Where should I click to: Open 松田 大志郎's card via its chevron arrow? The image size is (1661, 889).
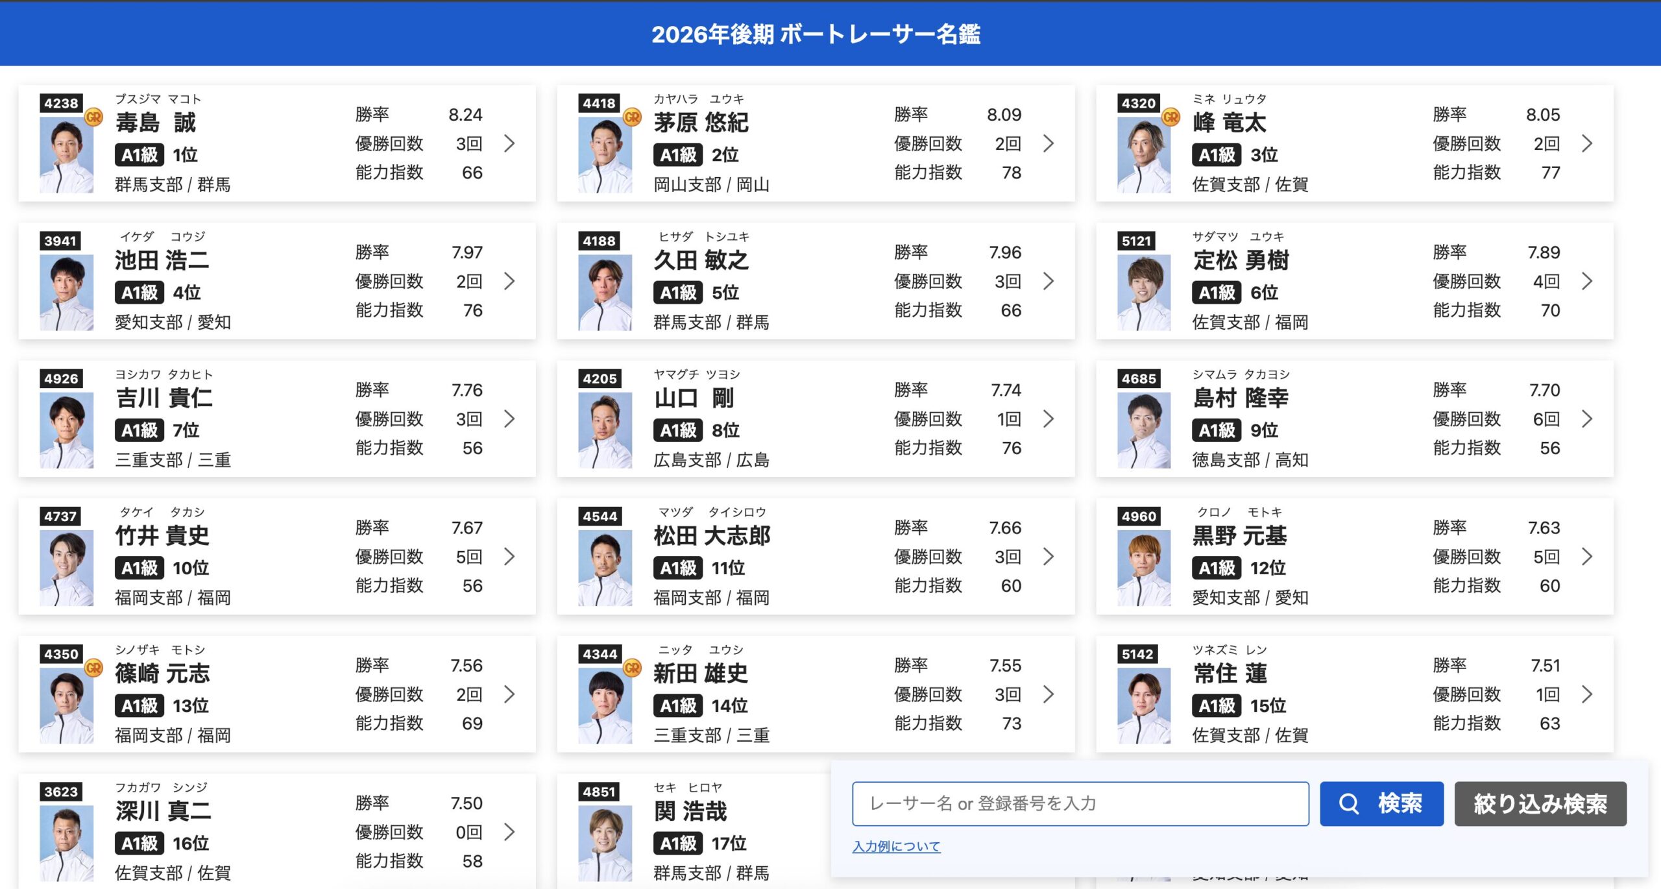tap(1049, 556)
